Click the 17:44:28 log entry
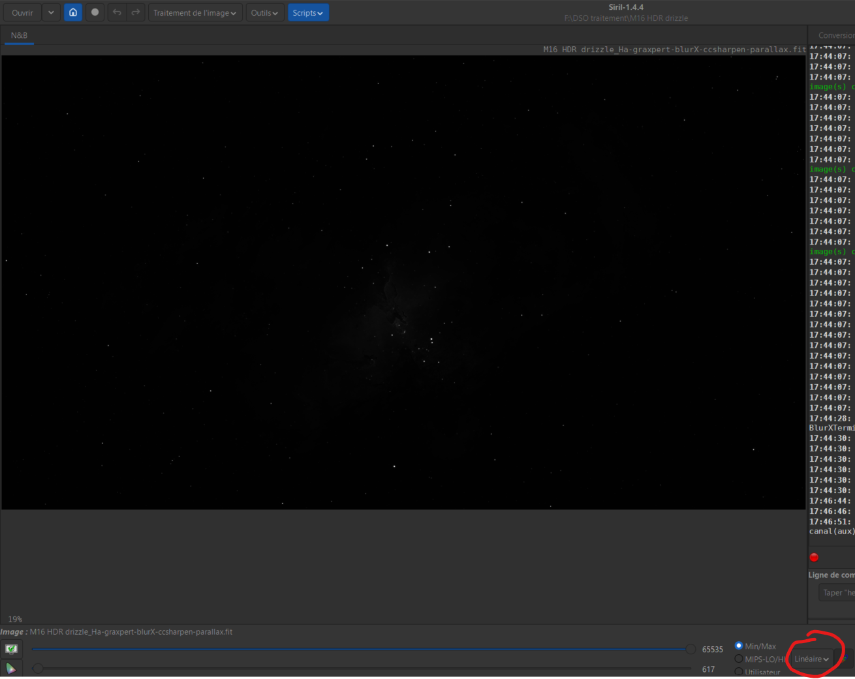 pos(830,418)
